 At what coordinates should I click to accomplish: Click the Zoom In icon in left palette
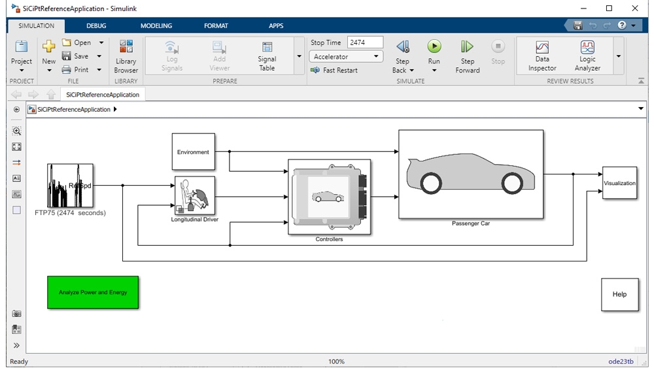[x=17, y=131]
